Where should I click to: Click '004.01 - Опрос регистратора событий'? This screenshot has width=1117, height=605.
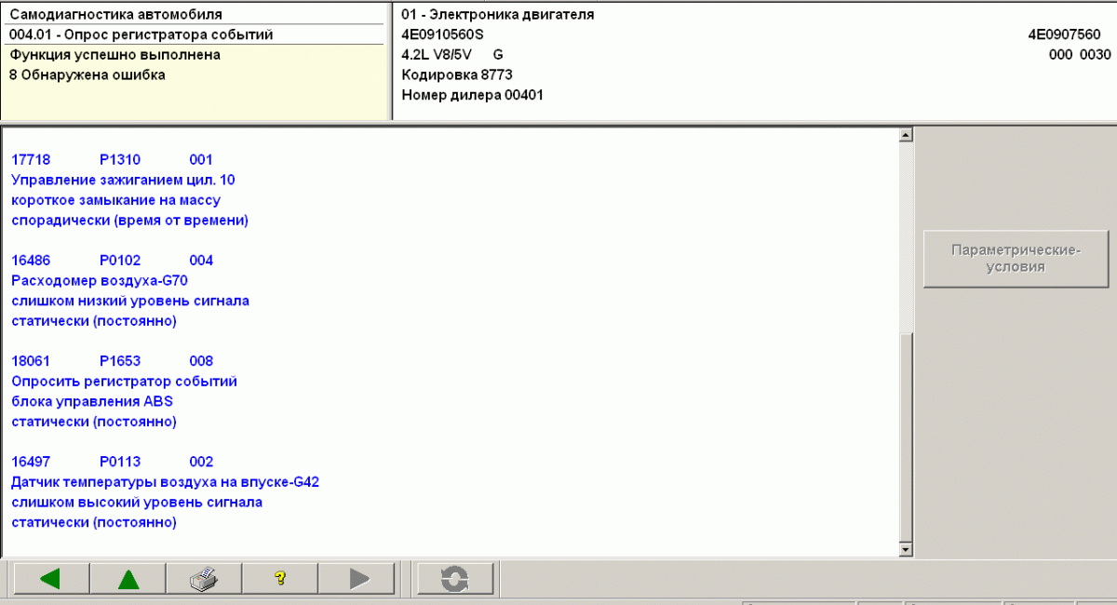point(141,35)
